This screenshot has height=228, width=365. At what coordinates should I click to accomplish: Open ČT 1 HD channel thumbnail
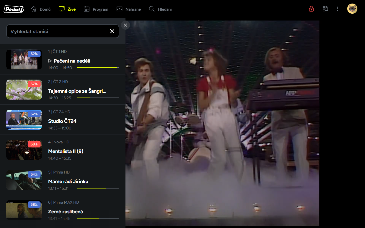point(24,60)
